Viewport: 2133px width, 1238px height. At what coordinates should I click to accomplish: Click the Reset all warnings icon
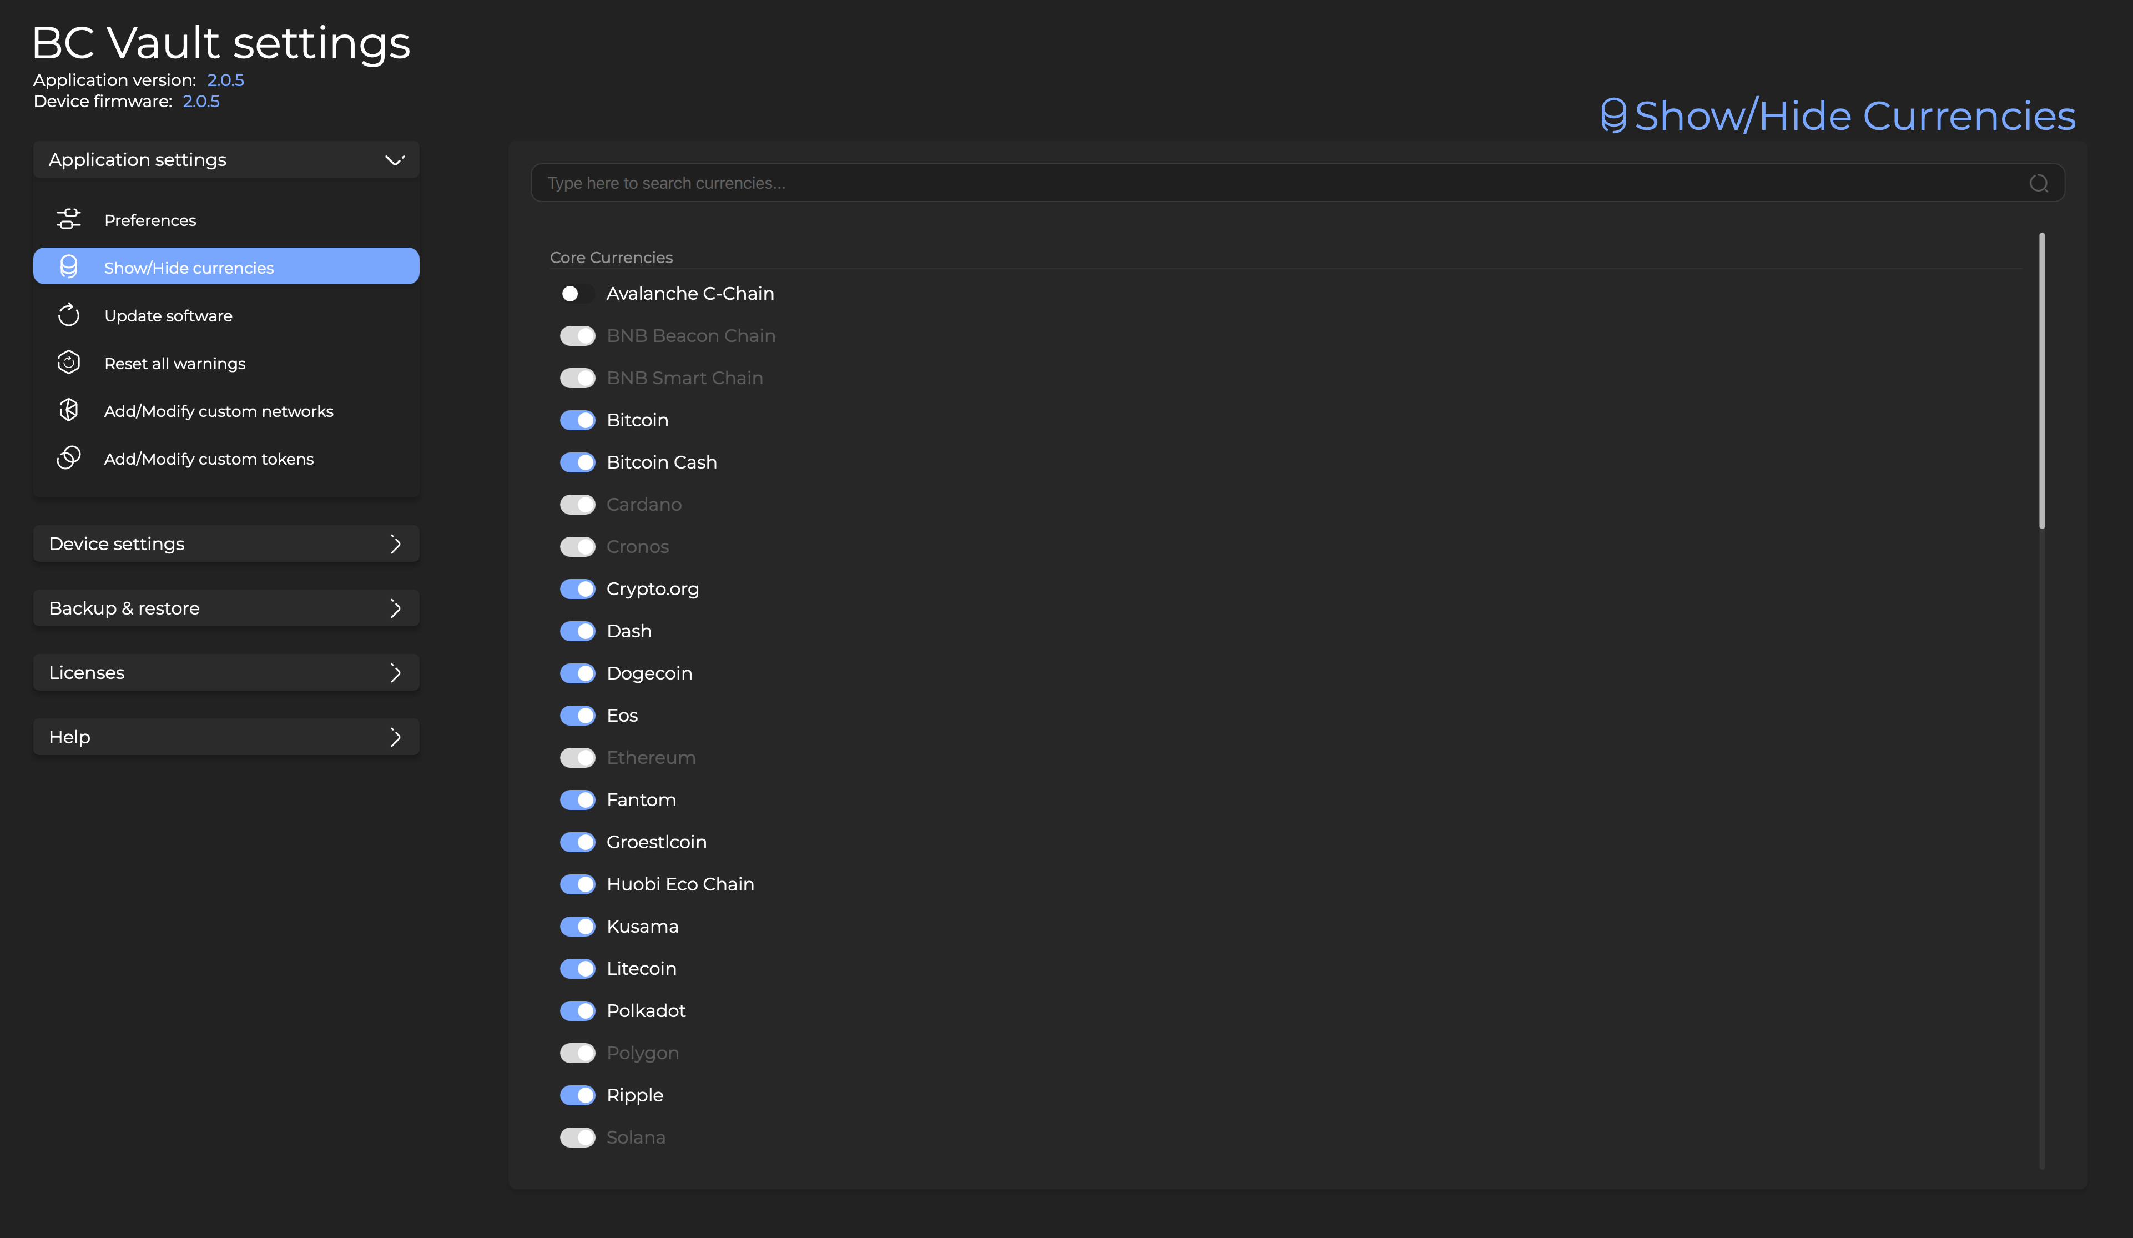69,363
